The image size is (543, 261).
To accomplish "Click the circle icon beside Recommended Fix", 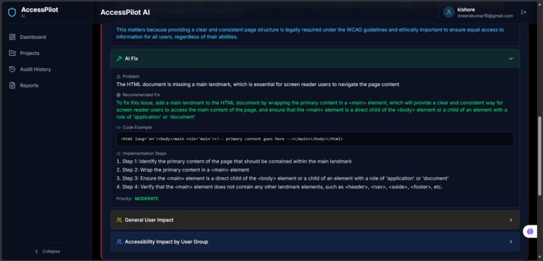I will pos(119,95).
